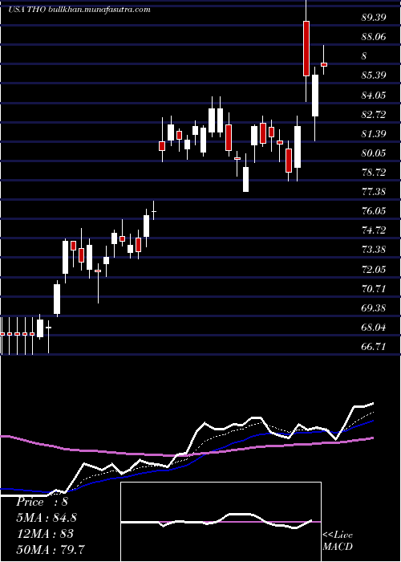This screenshot has width=401, height=562.
Task: Click the tall red candlestick at the chart high
Action: click(306, 48)
